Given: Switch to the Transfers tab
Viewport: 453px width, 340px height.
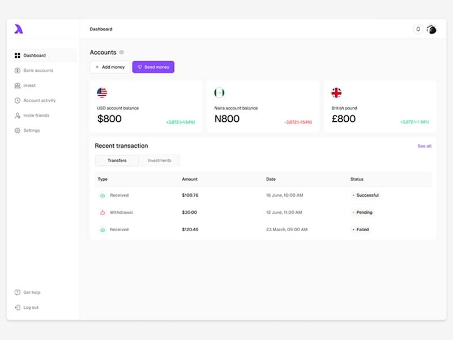Looking at the screenshot, I should [117, 160].
